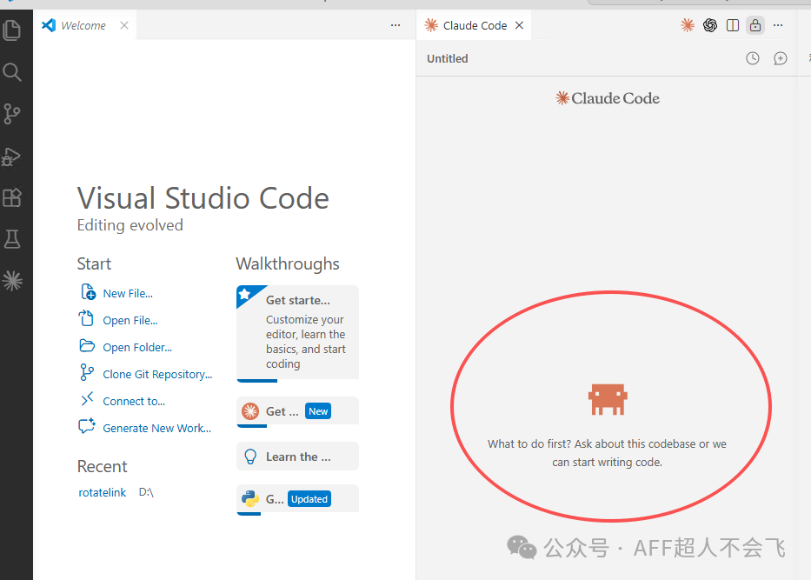Image resolution: width=811 pixels, height=580 pixels.
Task: Open the Testing flask view
Action: click(x=12, y=239)
